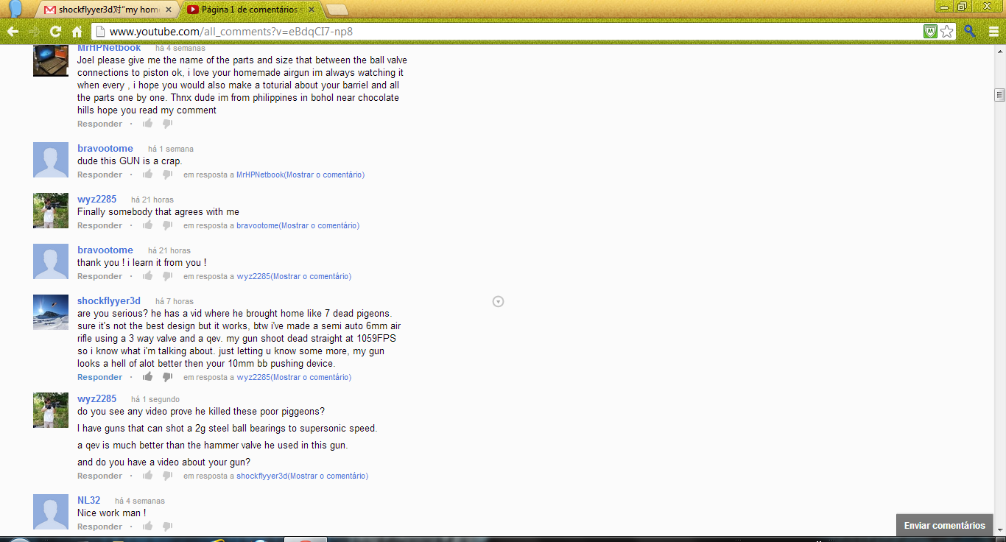Reload the YouTube comments page
Screen dimensions: 1006x542
point(55,32)
